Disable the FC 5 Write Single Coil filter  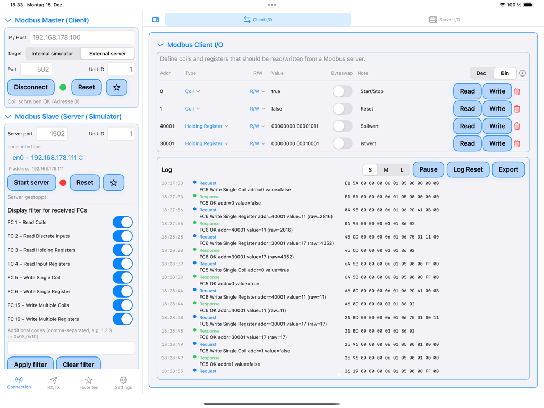click(122, 277)
